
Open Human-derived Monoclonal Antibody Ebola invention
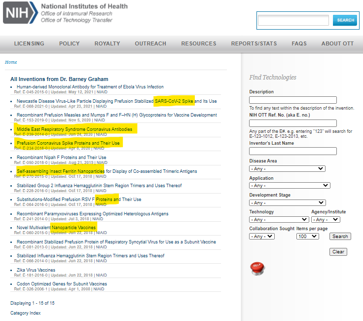pyautogui.click(x=90, y=87)
